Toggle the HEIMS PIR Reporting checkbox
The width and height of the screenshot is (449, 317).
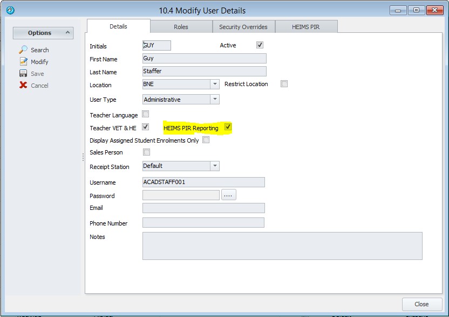click(x=228, y=127)
